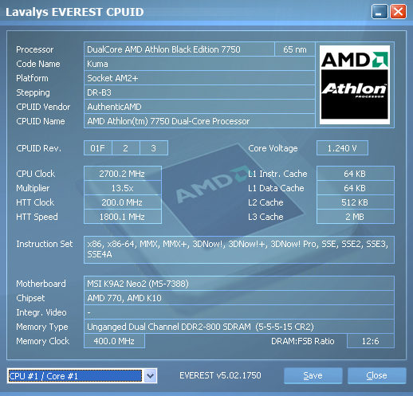Click CPUID name AMD Athlon(tm) 7750 Dual-Core Processor

click(x=199, y=121)
